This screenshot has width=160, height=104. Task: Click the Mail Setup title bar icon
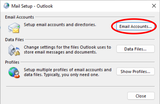click(x=6, y=6)
